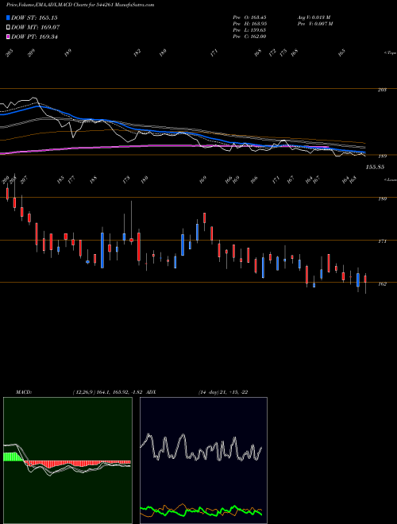Select the 'DOW MT: 169.07' legend label
This screenshot has width=397, height=524.
click(36, 28)
